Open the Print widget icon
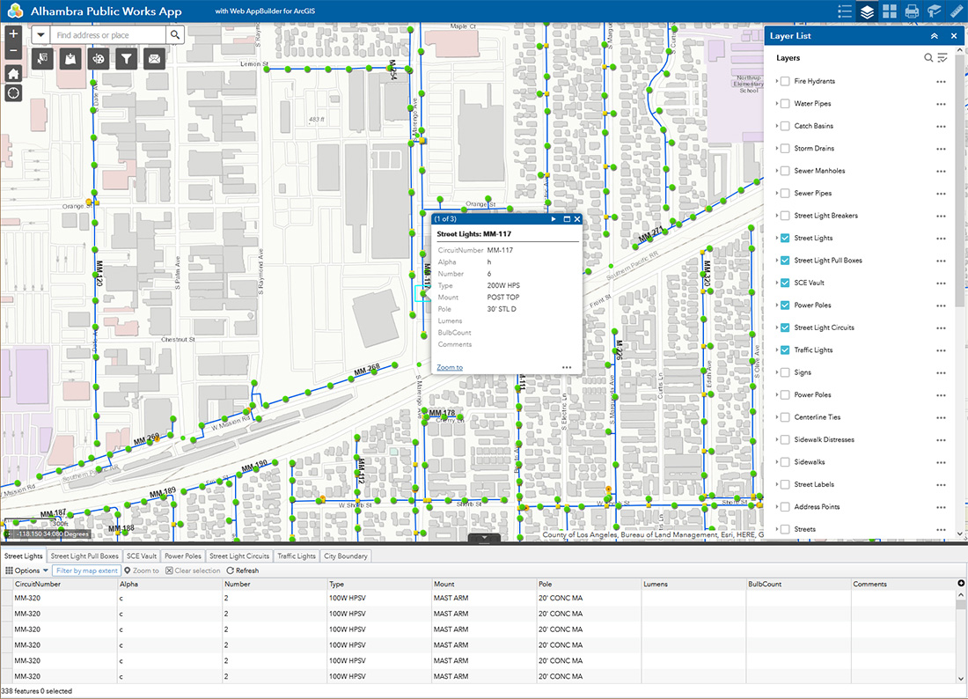This screenshot has width=968, height=699. (x=910, y=11)
